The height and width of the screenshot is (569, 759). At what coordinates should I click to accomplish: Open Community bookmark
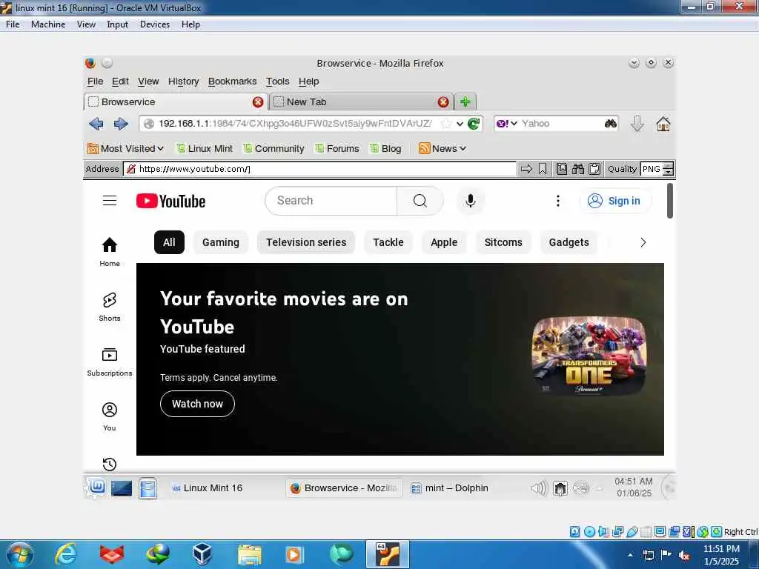[274, 148]
